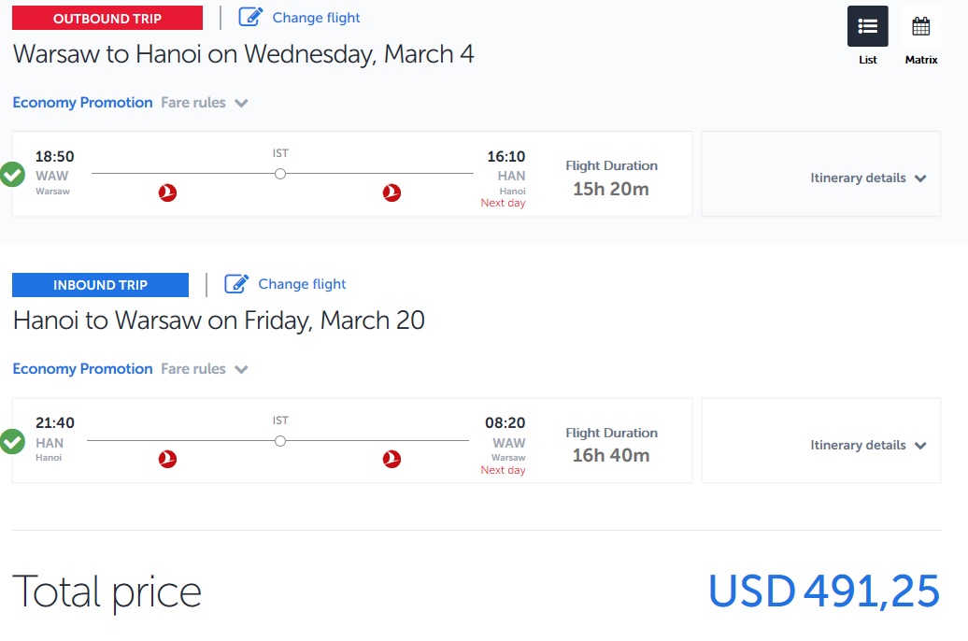Expand inbound Itinerary details
Image resolution: width=968 pixels, height=641 pixels.
[x=868, y=445]
